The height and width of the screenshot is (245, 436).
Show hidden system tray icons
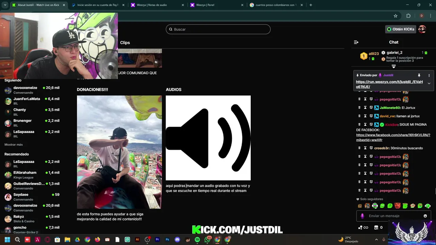[376, 240]
